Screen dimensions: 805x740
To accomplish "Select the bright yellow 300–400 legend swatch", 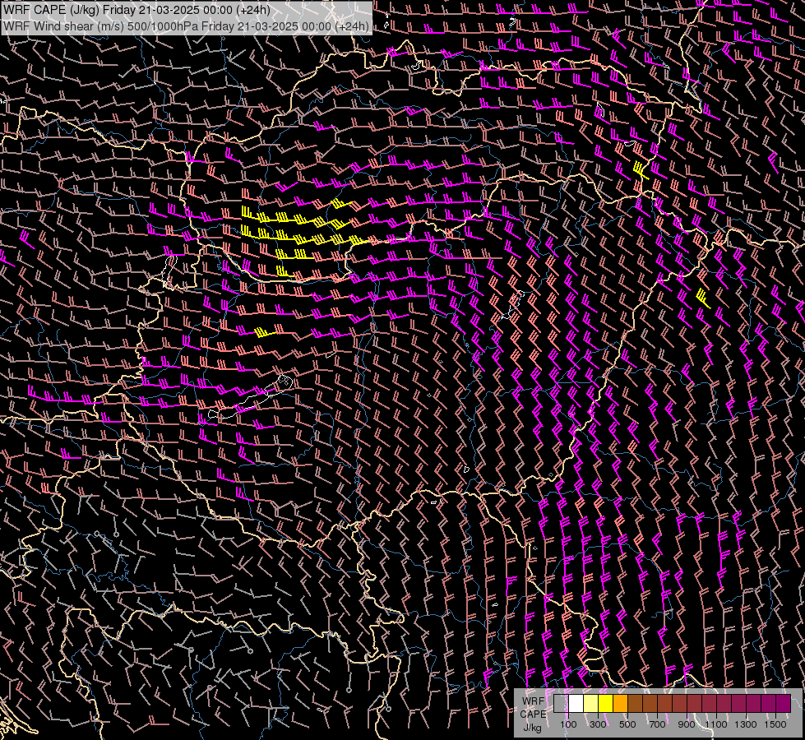I will [x=606, y=703].
